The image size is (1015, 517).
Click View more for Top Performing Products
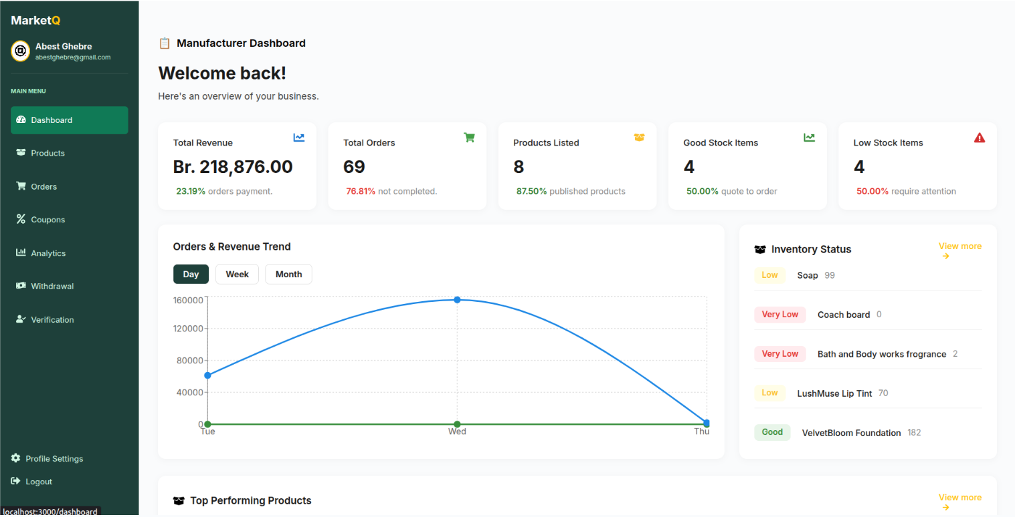959,498
